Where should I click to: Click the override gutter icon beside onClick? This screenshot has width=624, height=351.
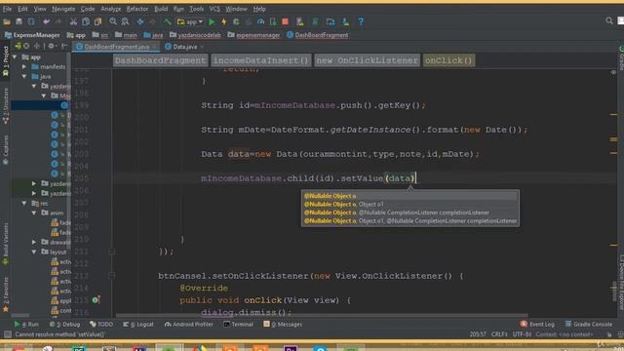point(96,299)
